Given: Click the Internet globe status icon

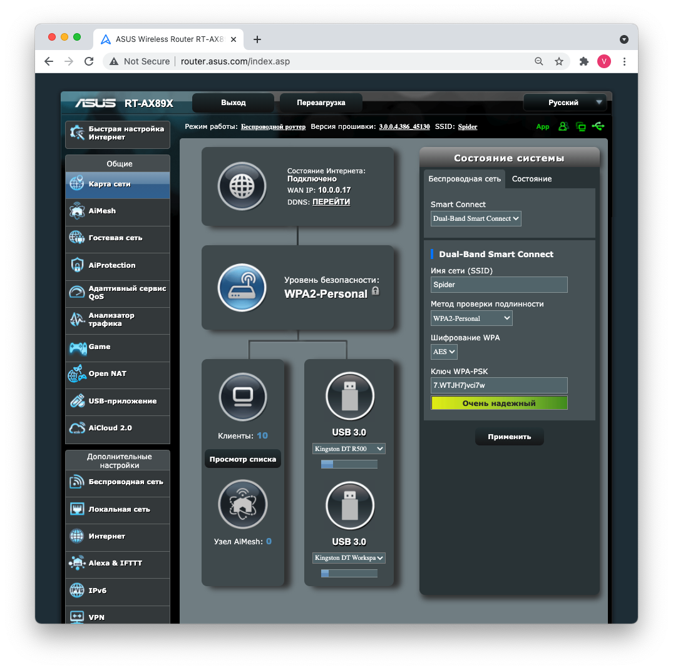Looking at the screenshot, I should (242, 186).
